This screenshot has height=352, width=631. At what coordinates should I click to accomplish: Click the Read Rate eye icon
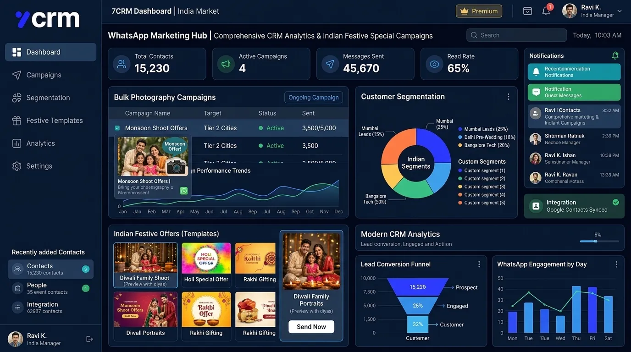434,64
